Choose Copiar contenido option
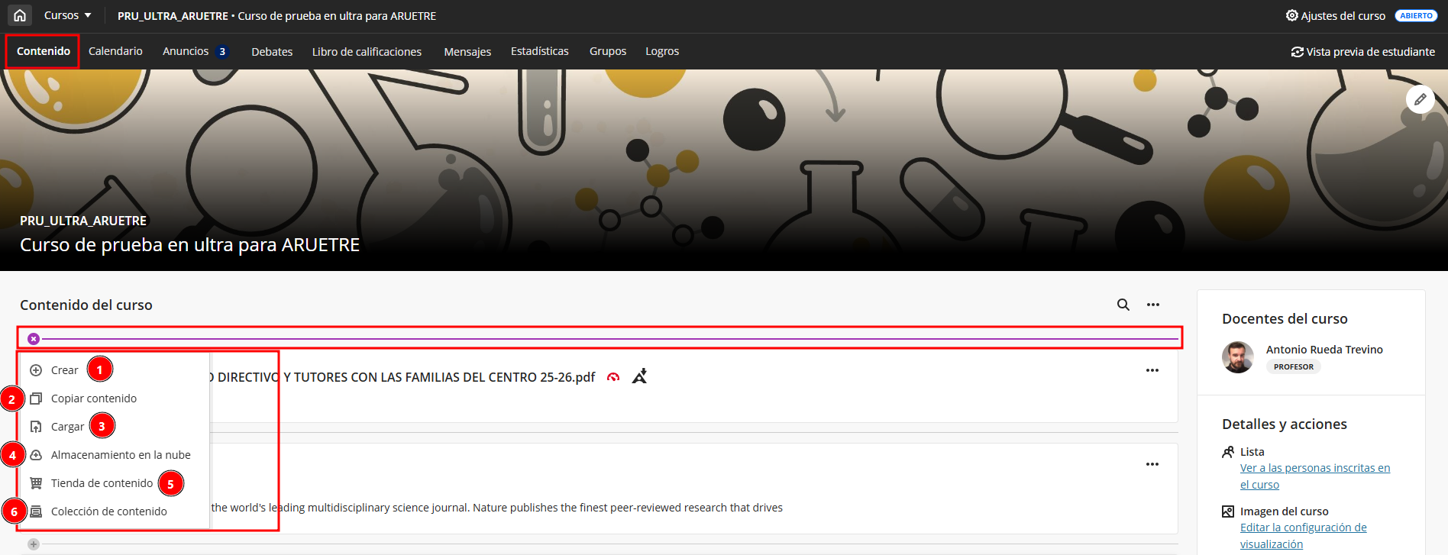This screenshot has height=555, width=1448. click(x=93, y=399)
